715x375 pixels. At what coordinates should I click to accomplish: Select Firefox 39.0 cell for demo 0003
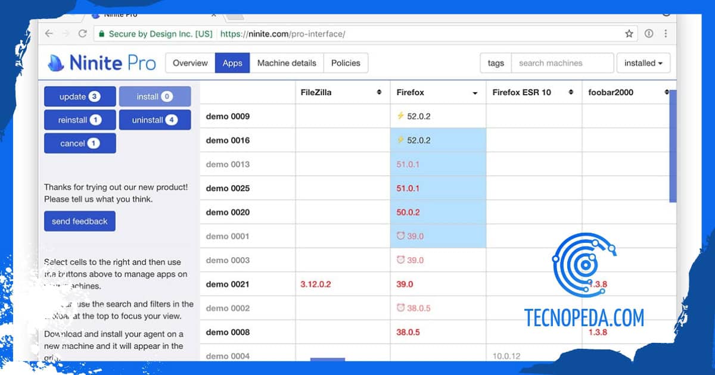click(438, 260)
